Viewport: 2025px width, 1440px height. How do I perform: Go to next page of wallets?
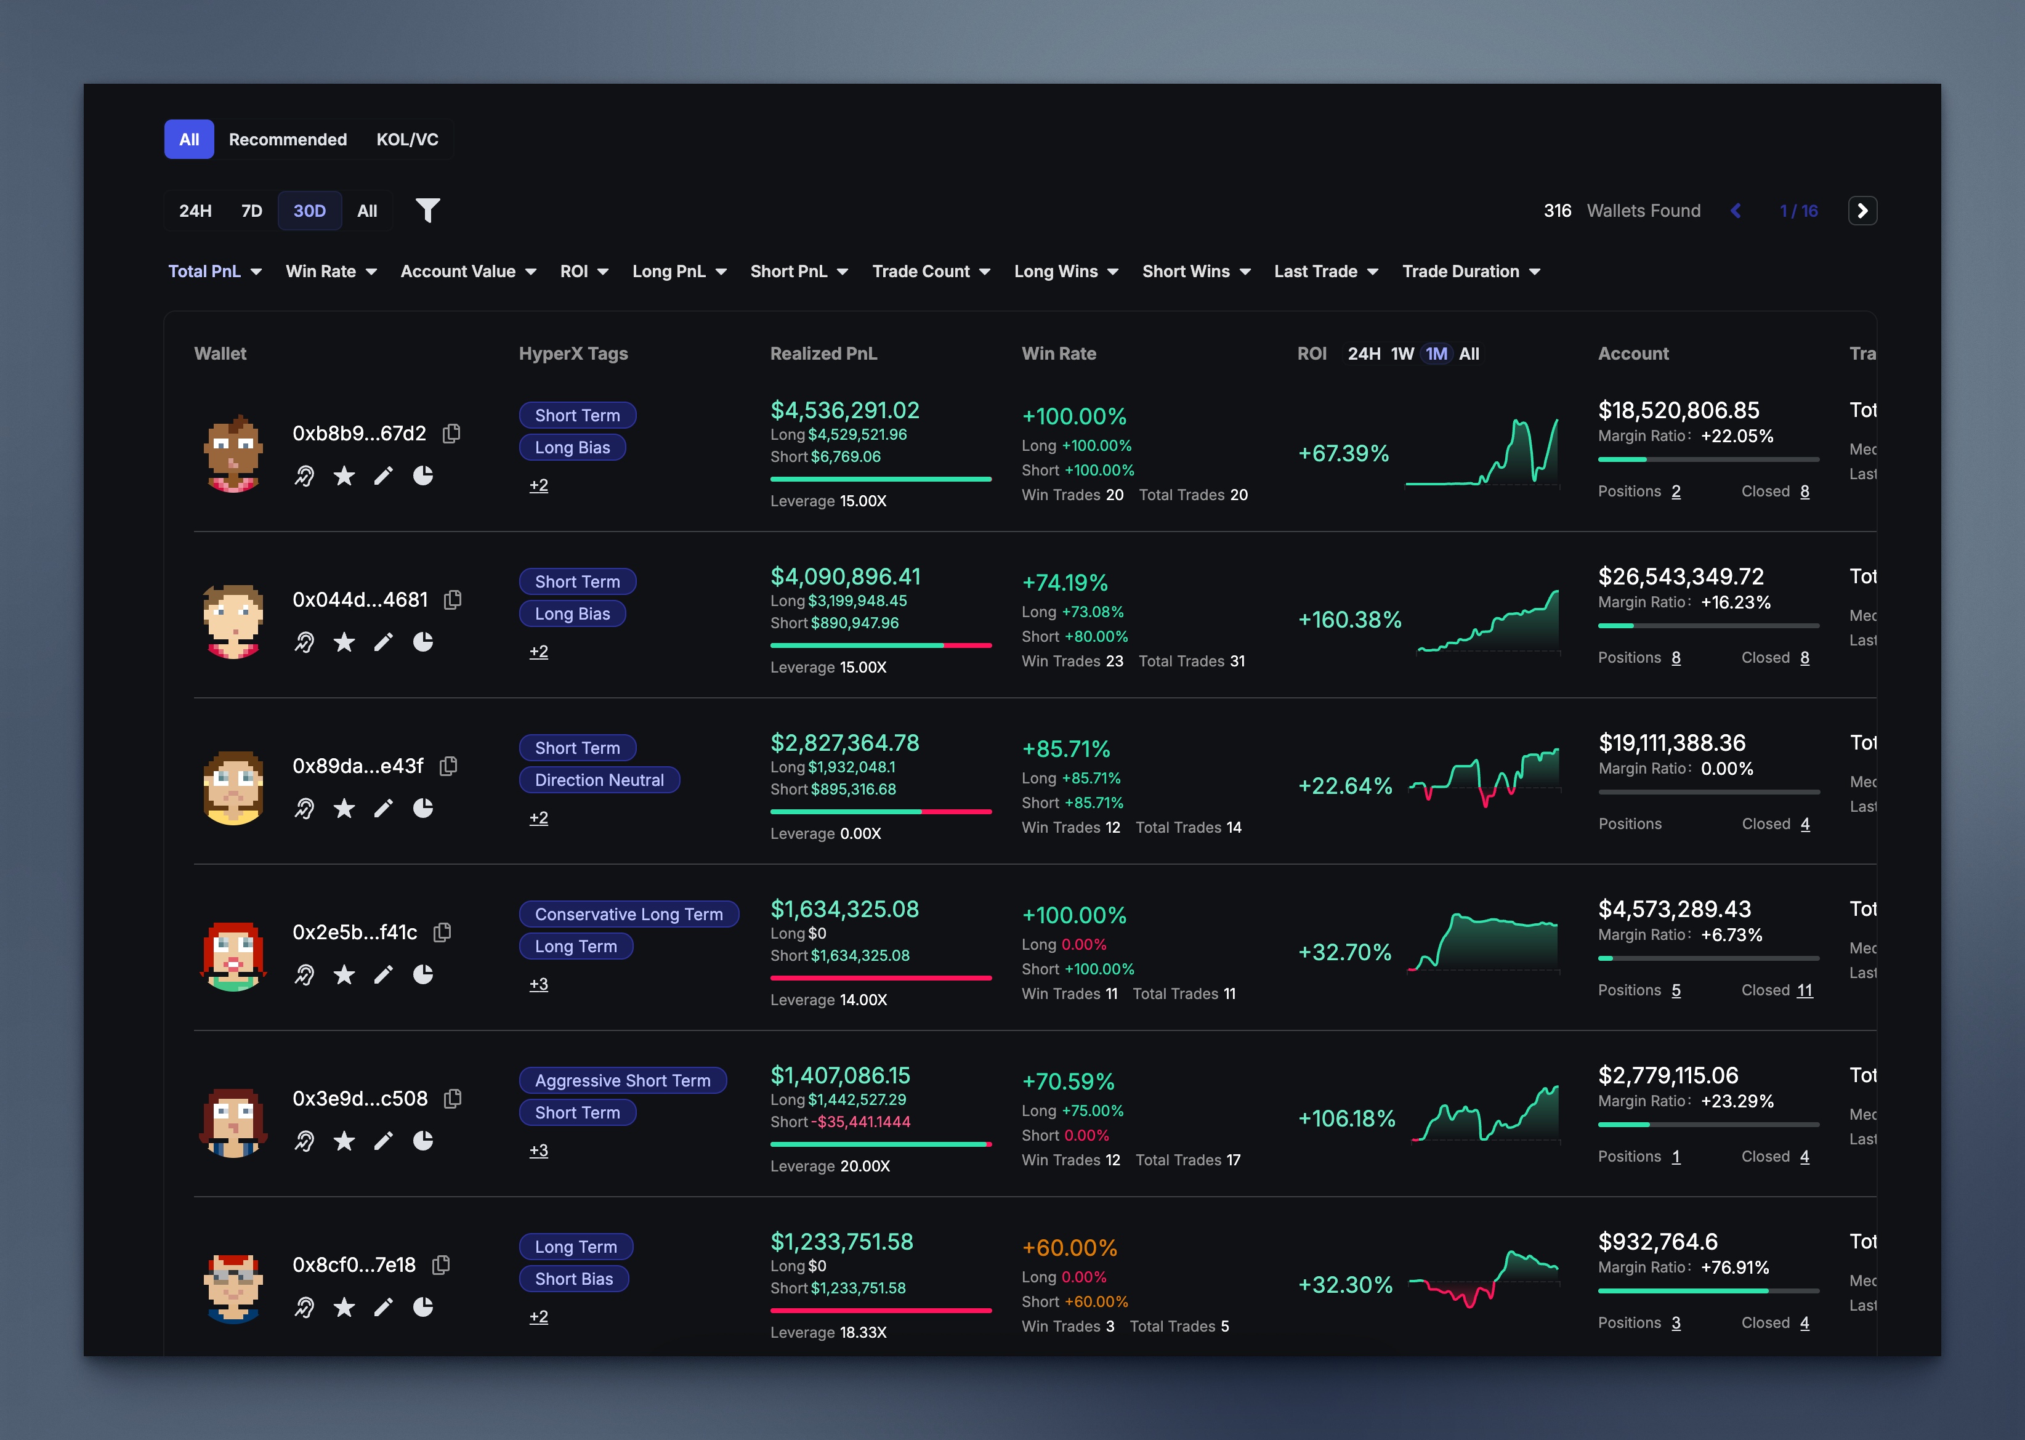(x=1862, y=210)
